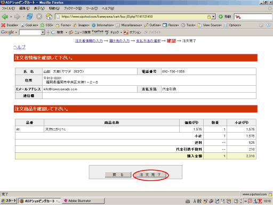Go back with the green Back arrow
The image size is (273, 205).
pos(5,17)
